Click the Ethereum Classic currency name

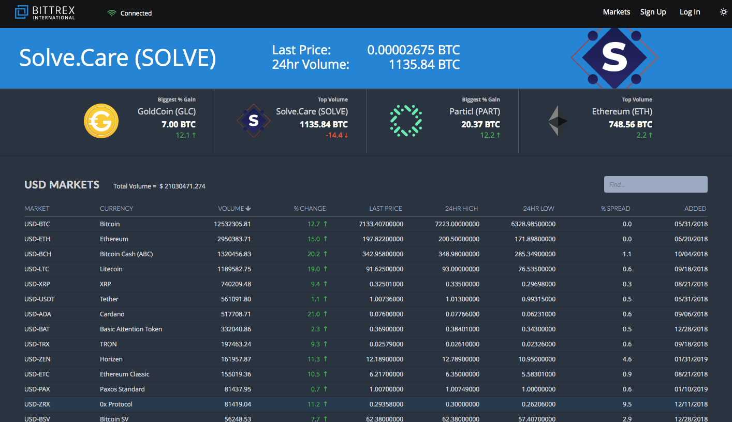click(125, 374)
